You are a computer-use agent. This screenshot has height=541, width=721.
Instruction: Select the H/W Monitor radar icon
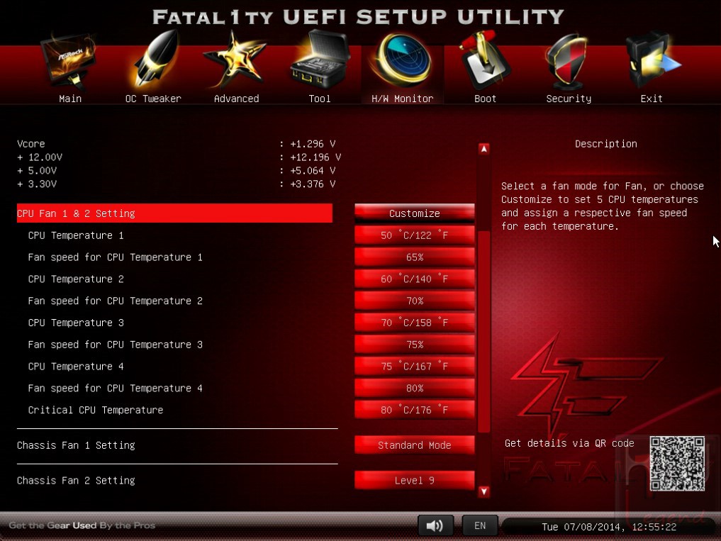[403, 60]
